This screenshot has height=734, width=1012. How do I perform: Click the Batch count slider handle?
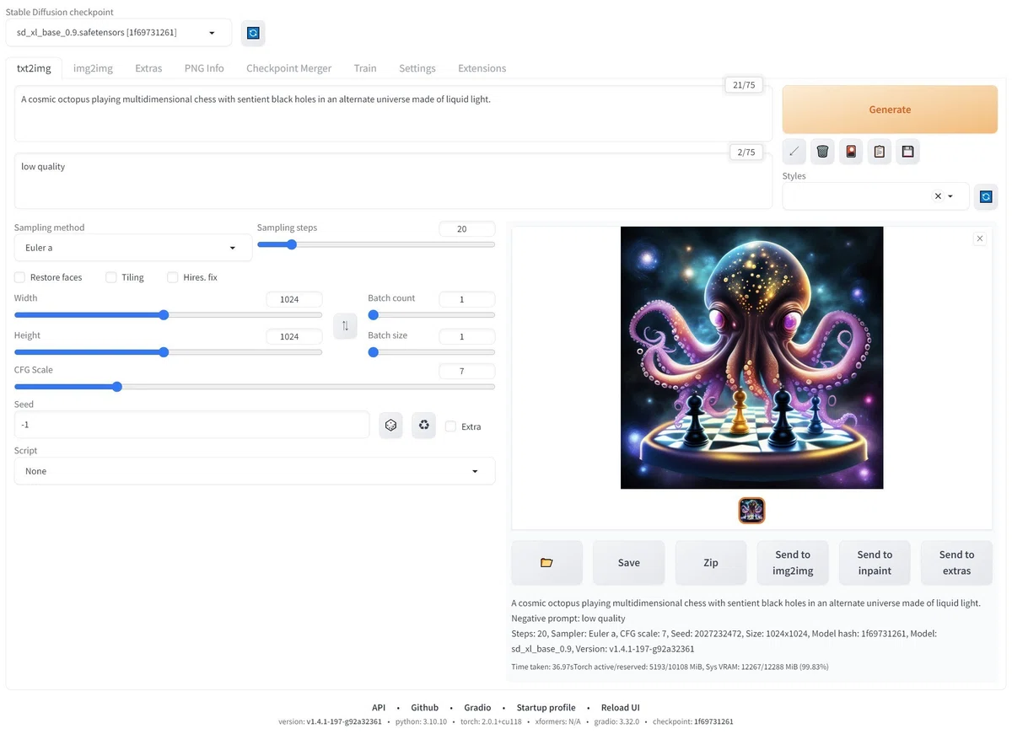pyautogui.click(x=374, y=314)
